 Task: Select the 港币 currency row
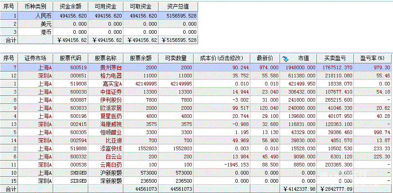99,32
